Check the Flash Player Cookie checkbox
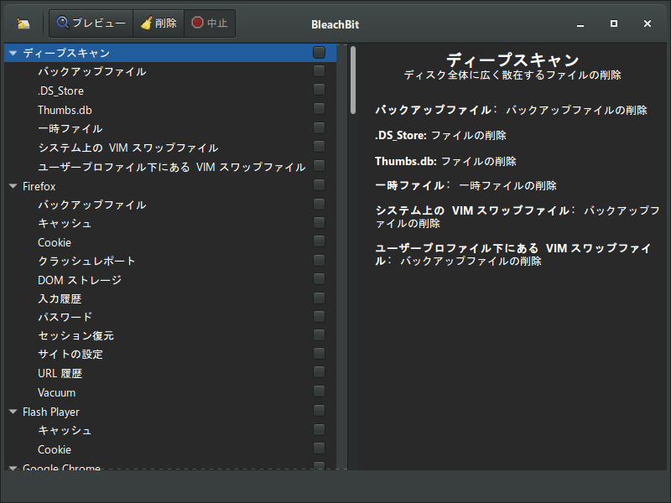The width and height of the screenshot is (671, 503). (319, 449)
